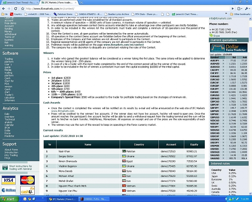Click the scrollbar down arrow

(250, 193)
